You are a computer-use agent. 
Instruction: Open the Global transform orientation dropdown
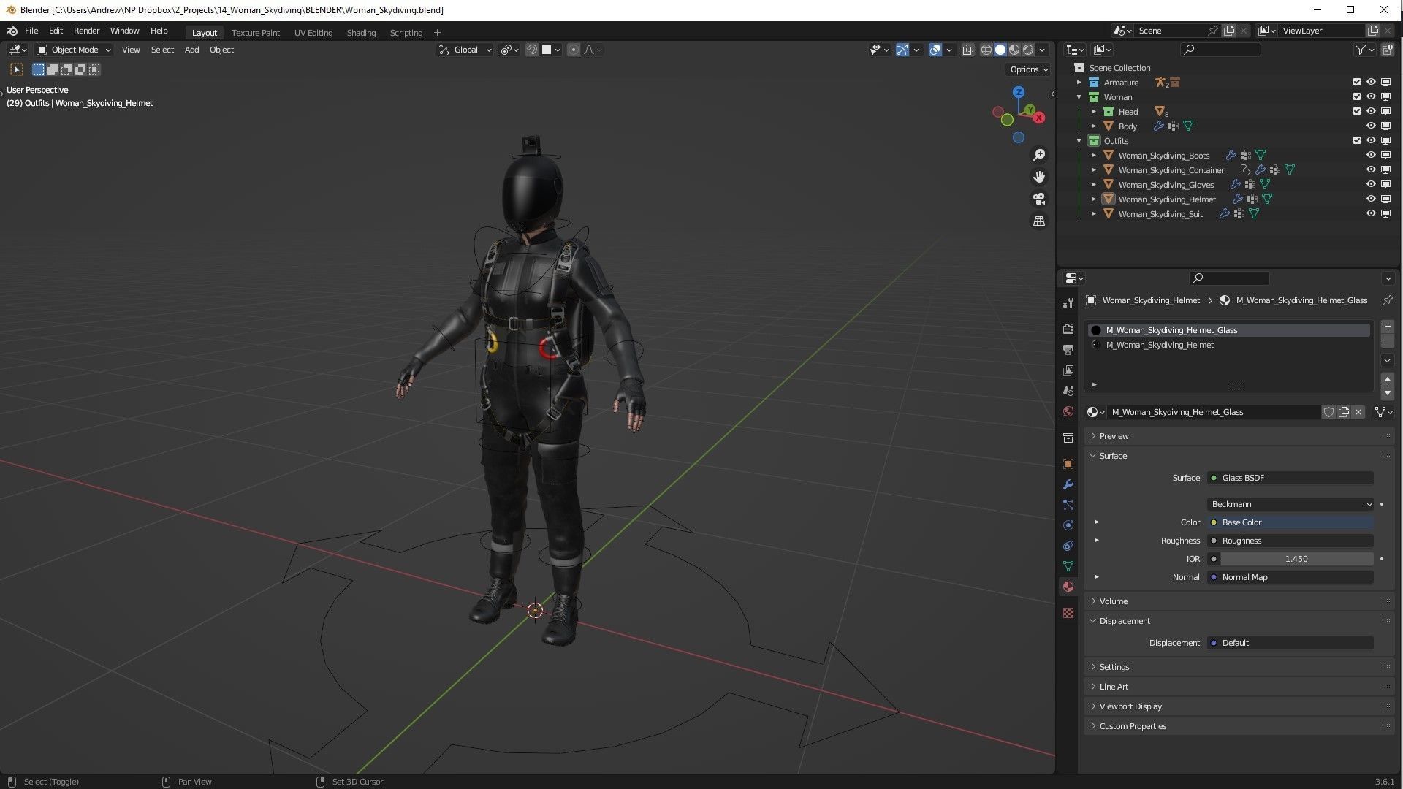pos(465,50)
